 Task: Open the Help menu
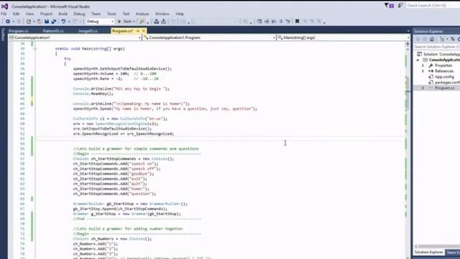pos(180,14)
